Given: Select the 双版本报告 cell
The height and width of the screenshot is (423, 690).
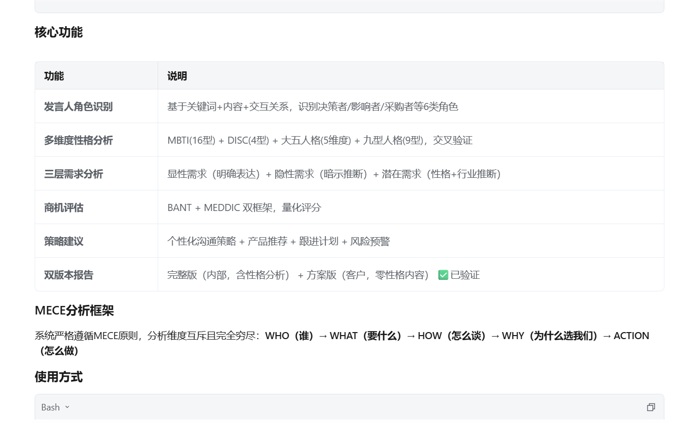Looking at the screenshot, I should pos(69,275).
